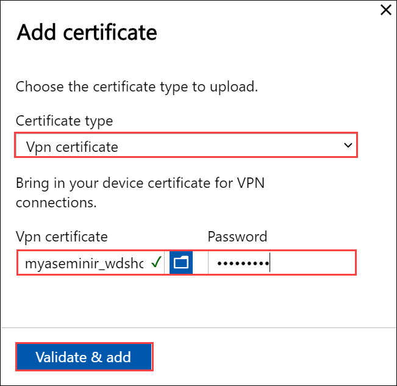The height and width of the screenshot is (386, 397).
Task: Click the 'Bring in your device certificate' description
Action: coord(139,182)
